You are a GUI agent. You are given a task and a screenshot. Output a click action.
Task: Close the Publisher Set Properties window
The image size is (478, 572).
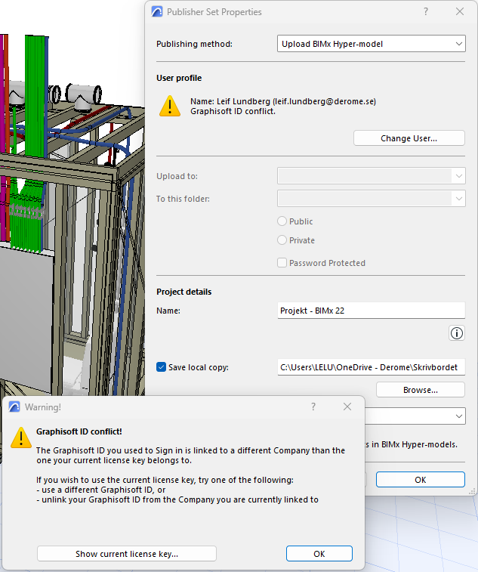(x=459, y=11)
